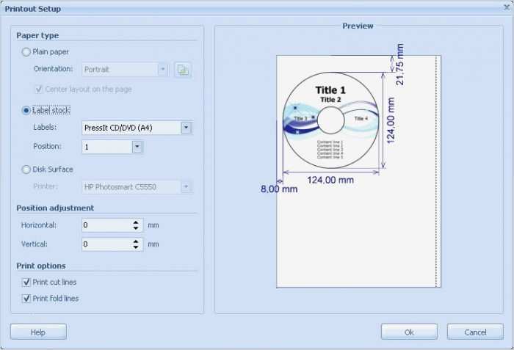Click the page setup icon beside Orientation
The height and width of the screenshot is (350, 514).
[183, 70]
